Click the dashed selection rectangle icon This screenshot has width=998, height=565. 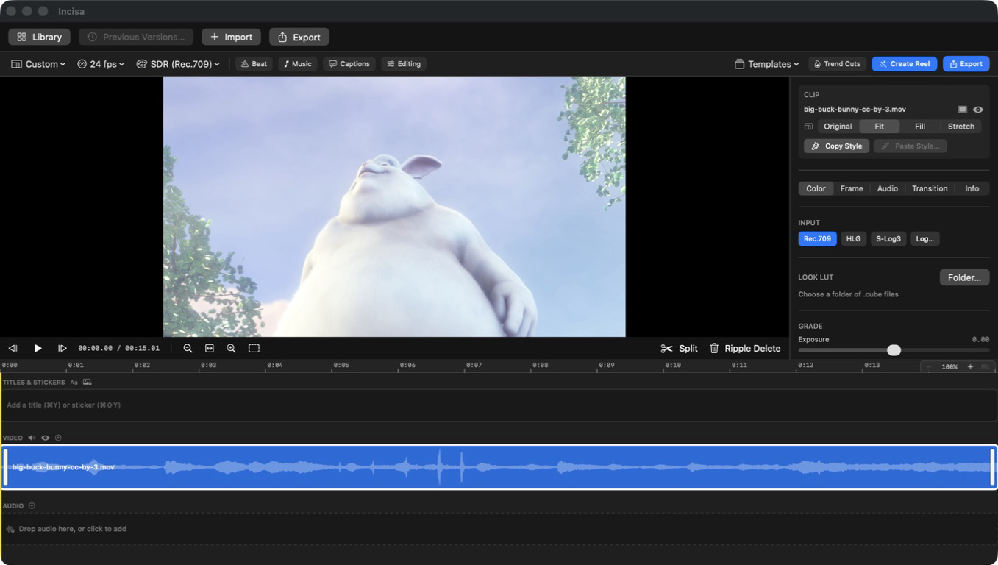254,348
